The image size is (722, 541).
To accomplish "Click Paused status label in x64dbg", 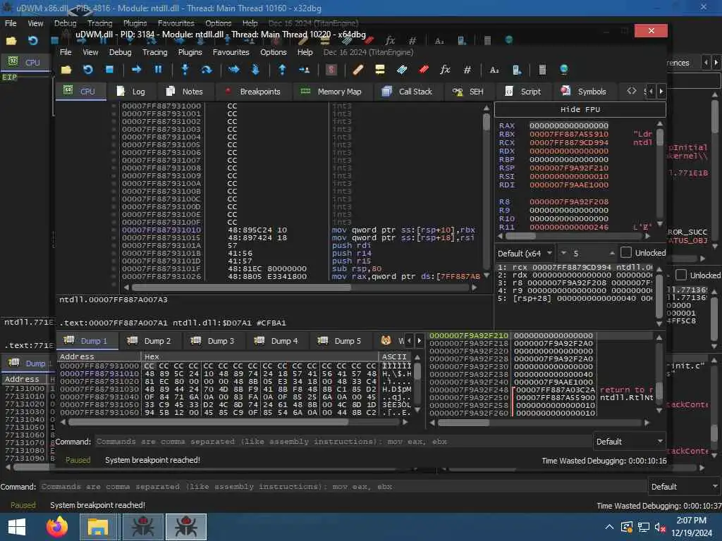I will click(x=78, y=460).
